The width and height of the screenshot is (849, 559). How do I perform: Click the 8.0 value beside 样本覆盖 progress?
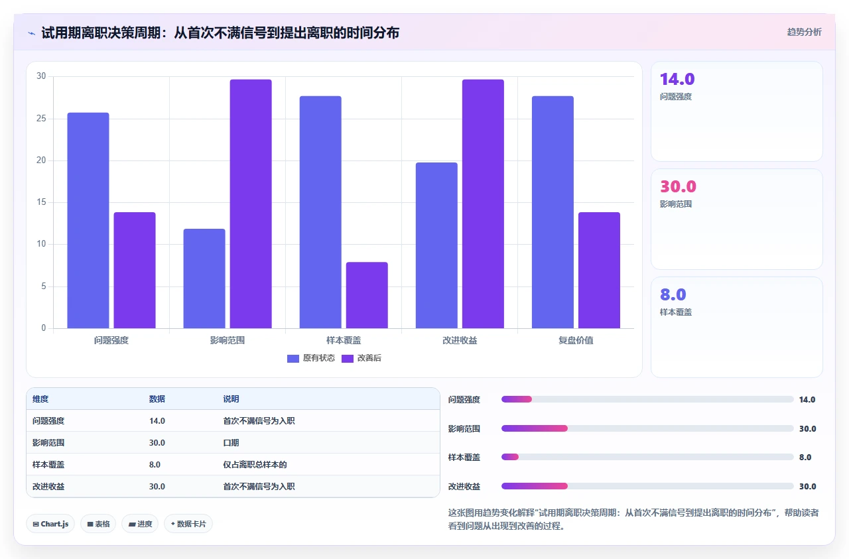[x=805, y=457]
